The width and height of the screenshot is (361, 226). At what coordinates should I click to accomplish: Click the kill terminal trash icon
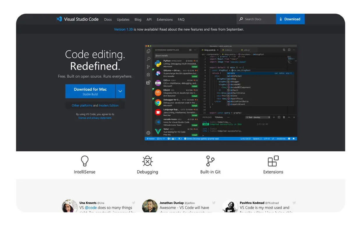click(284, 117)
